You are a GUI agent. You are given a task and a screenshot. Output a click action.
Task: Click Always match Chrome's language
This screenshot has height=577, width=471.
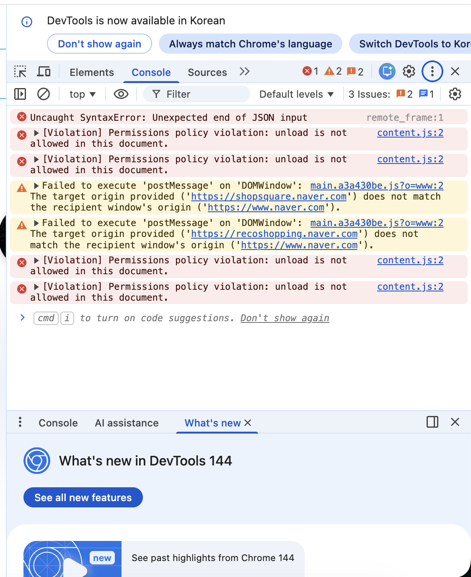click(x=251, y=44)
